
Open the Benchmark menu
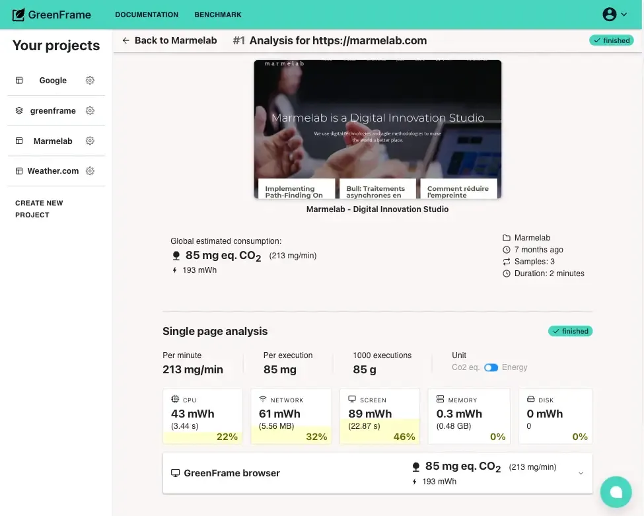pyautogui.click(x=218, y=15)
